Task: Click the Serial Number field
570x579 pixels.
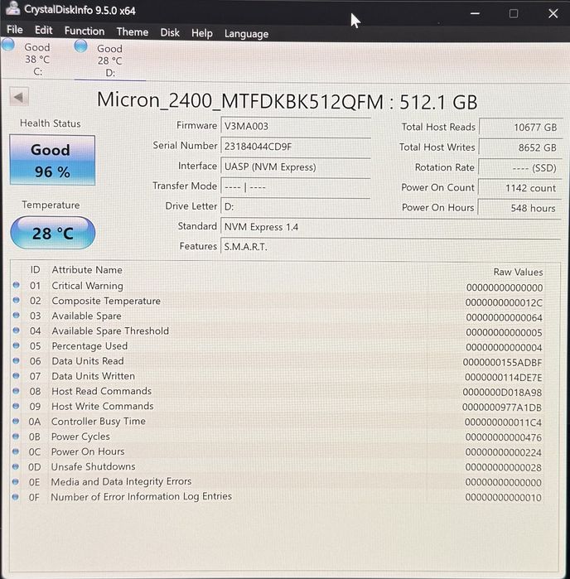Action: (x=296, y=147)
